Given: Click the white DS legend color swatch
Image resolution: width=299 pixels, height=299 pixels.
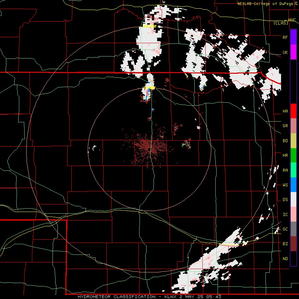Looking at the screenshot, I should click(x=293, y=199).
